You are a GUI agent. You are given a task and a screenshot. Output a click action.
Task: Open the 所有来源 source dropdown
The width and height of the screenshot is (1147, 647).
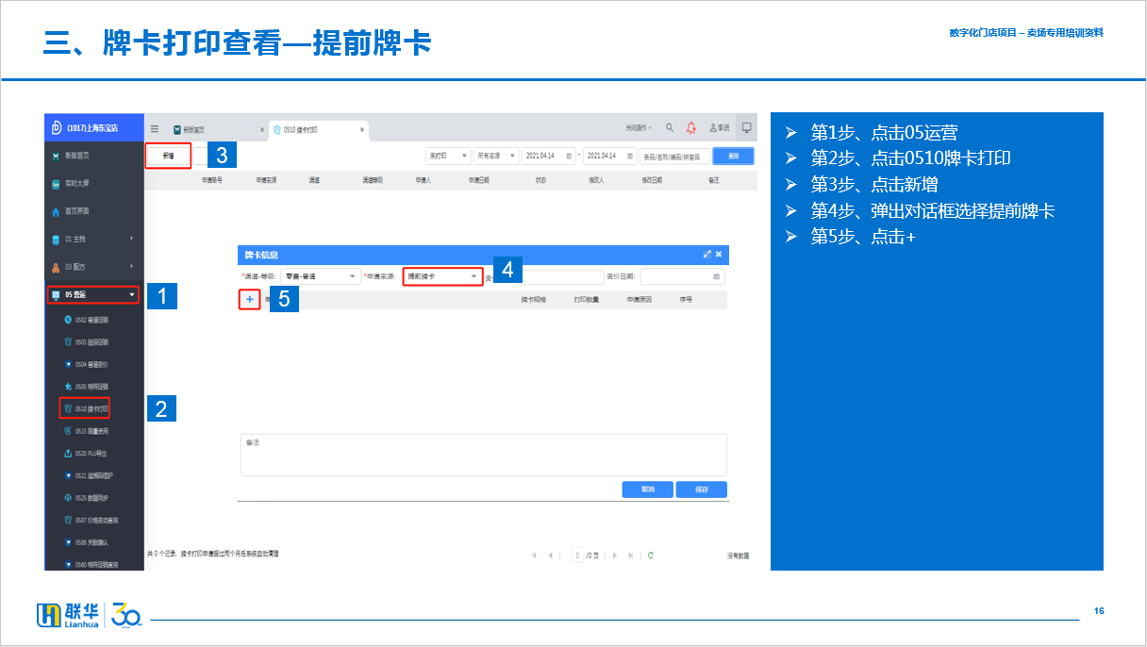click(497, 156)
